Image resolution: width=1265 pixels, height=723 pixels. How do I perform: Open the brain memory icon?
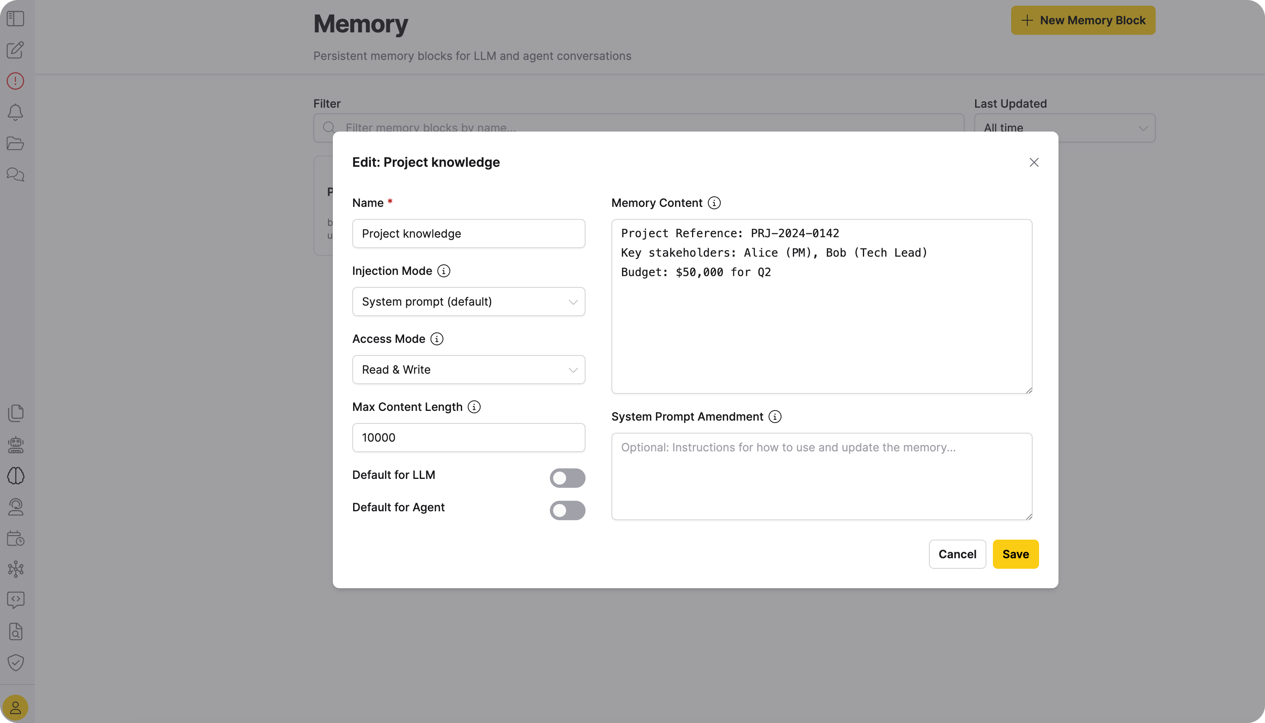point(15,476)
